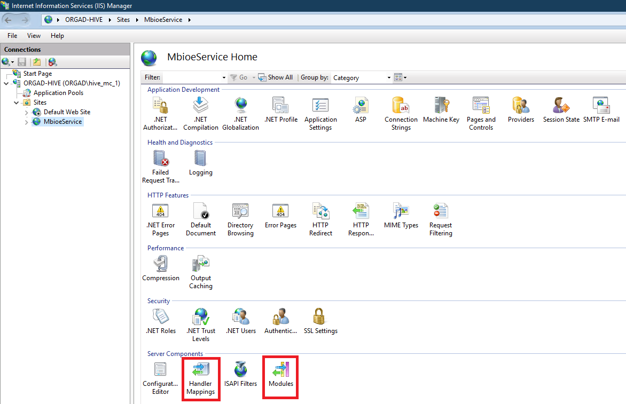The width and height of the screenshot is (626, 404).
Task: Open Default Document feature
Action: [200, 219]
